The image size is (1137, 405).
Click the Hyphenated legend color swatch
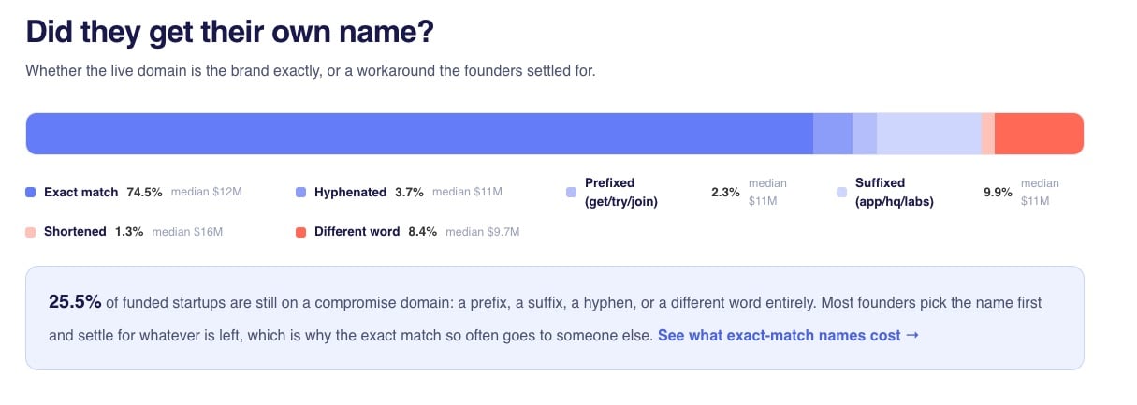click(300, 192)
